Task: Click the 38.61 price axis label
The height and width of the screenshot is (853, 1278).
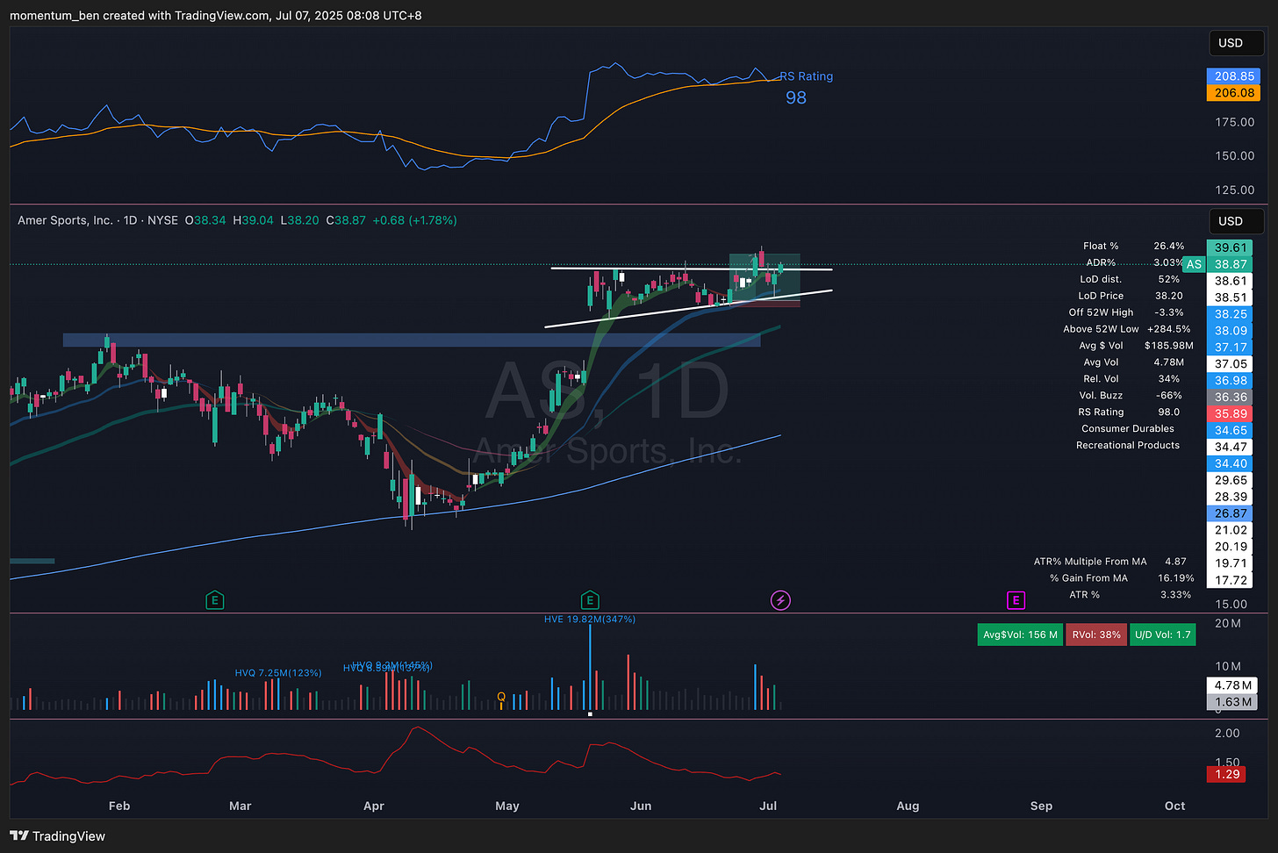Action: tap(1231, 281)
